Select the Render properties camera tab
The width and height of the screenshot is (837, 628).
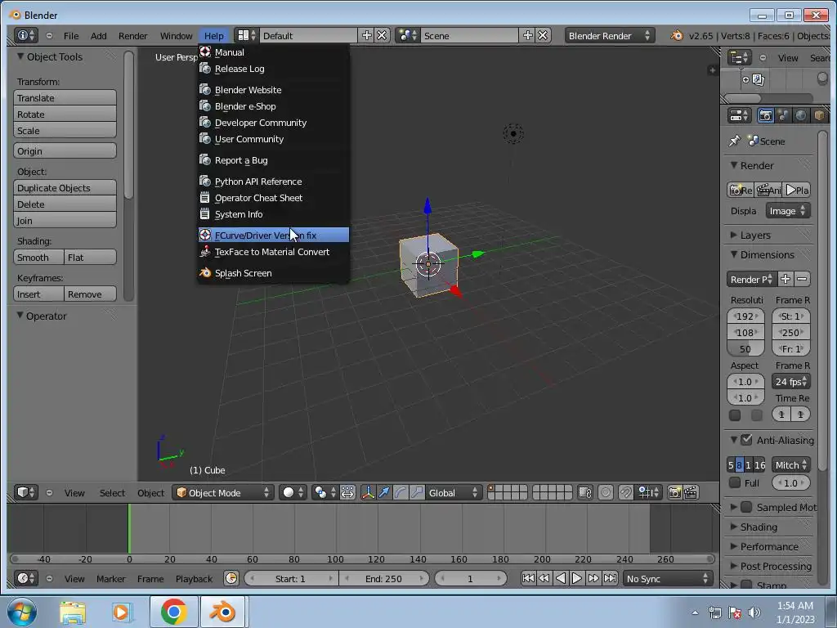765,115
